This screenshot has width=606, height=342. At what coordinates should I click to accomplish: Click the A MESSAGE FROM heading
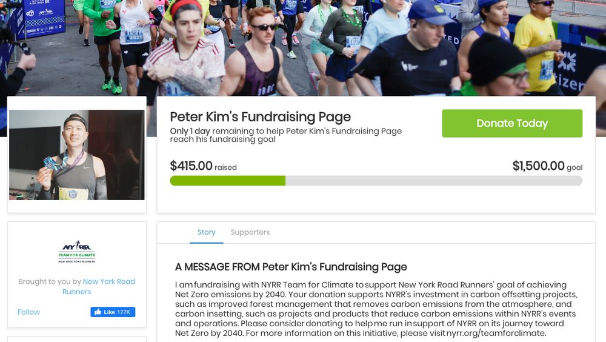point(291,267)
